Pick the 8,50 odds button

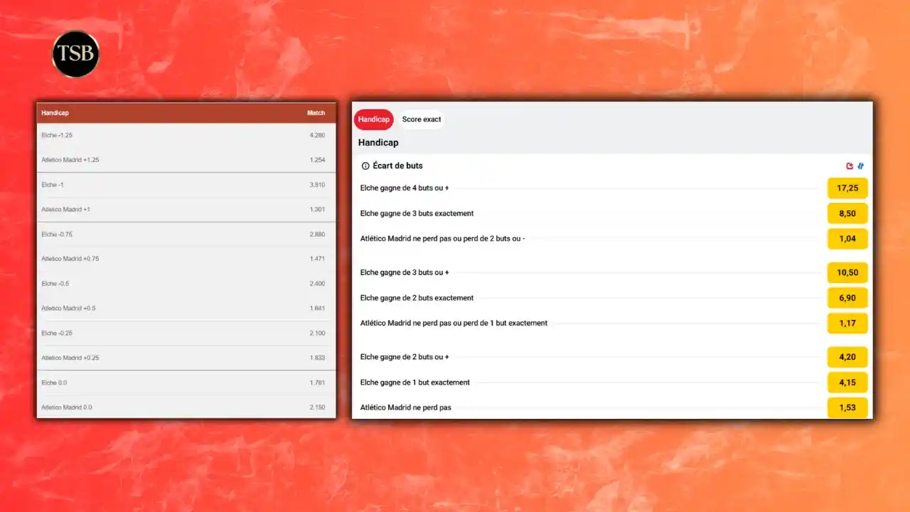point(847,213)
